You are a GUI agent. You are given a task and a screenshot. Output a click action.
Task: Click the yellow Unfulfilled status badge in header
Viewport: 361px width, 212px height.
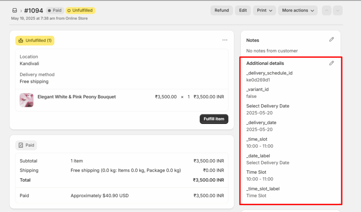[80, 11]
